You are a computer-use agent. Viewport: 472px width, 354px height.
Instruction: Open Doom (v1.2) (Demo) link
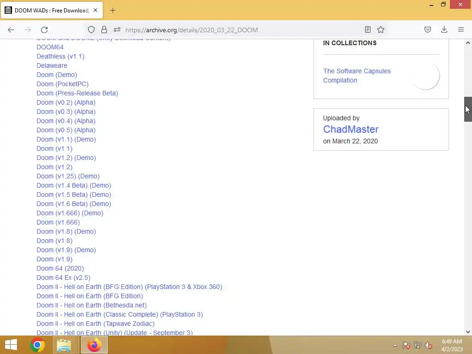pyautogui.click(x=66, y=158)
